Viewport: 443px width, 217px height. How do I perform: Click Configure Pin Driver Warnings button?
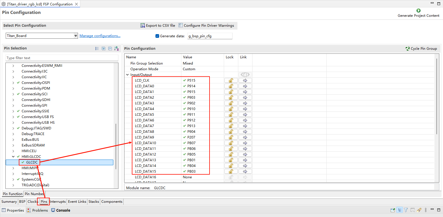(x=206, y=26)
